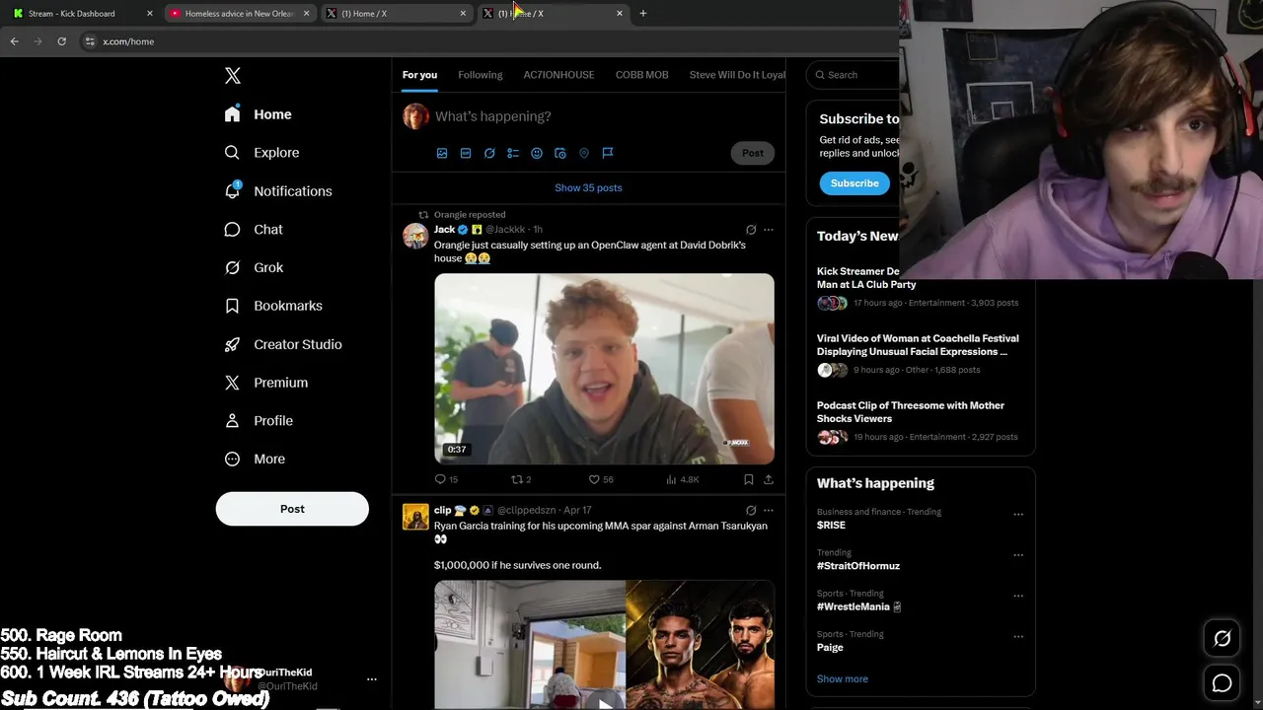Open Premium in the sidebar
The height and width of the screenshot is (710, 1263).
[x=266, y=383]
